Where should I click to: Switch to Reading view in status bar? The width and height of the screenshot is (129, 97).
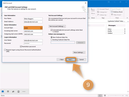[x=105, y=95]
